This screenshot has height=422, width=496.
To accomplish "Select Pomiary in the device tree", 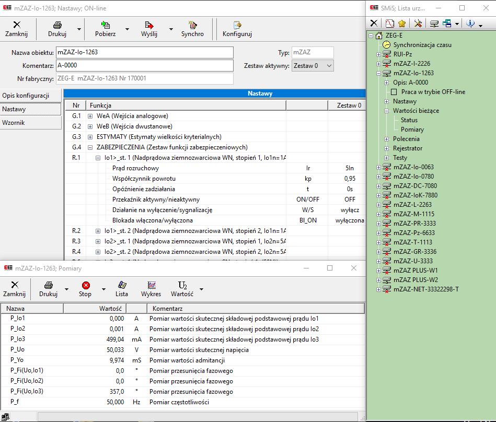I will pyautogui.click(x=412, y=130).
